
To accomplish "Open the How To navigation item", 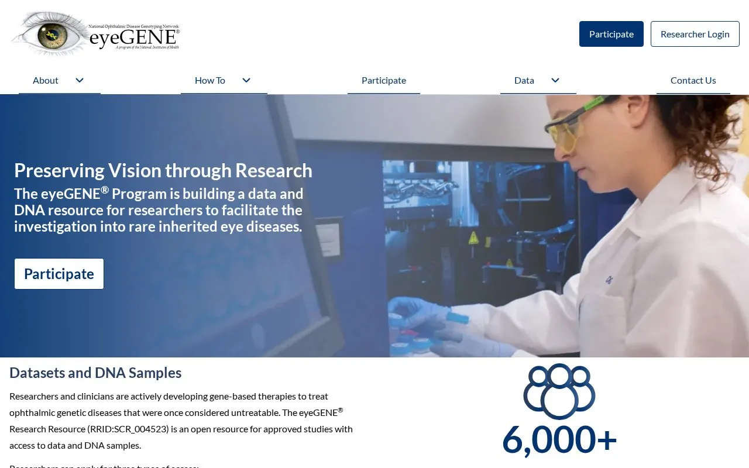I will 210,80.
